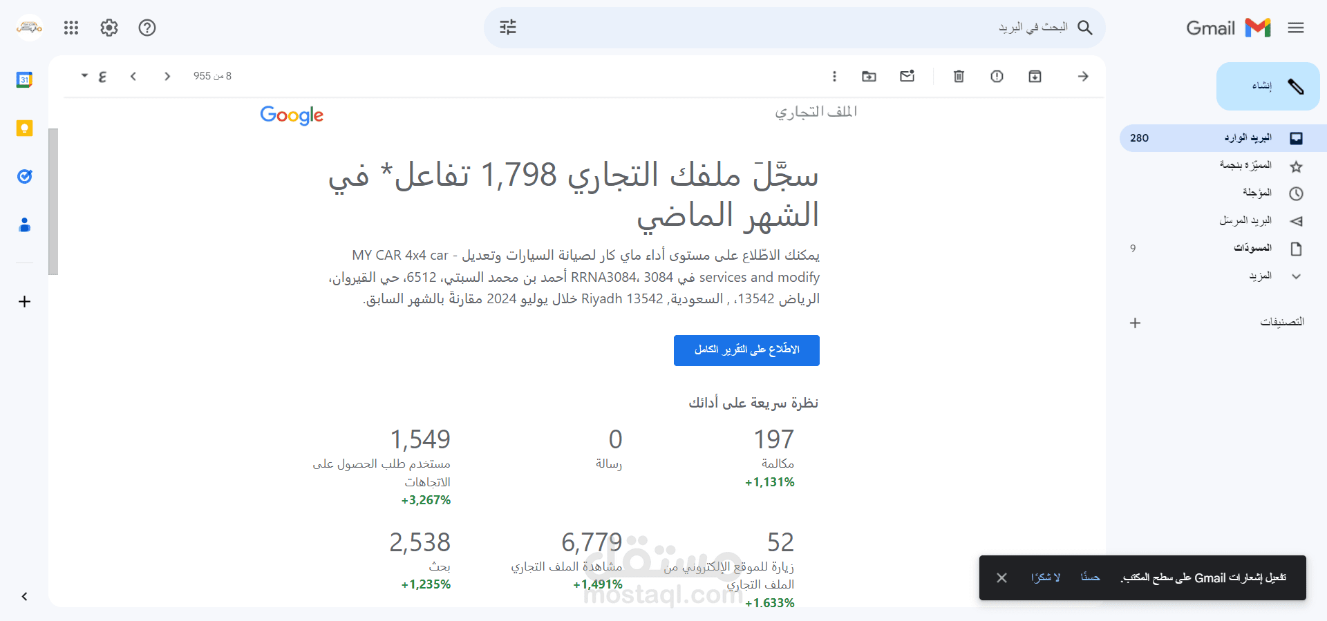Image resolution: width=1327 pixels, height=621 pixels.
Task: Get add-ons with plus icon
Action: click(x=24, y=302)
